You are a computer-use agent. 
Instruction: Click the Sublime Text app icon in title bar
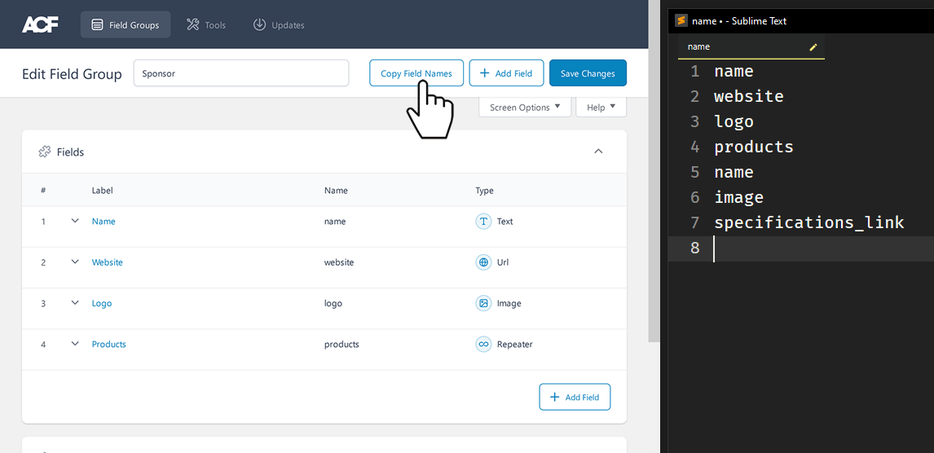click(681, 21)
